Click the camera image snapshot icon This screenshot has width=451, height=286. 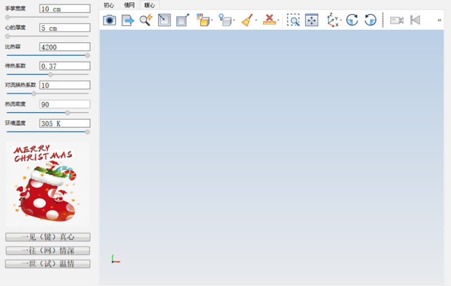(109, 20)
